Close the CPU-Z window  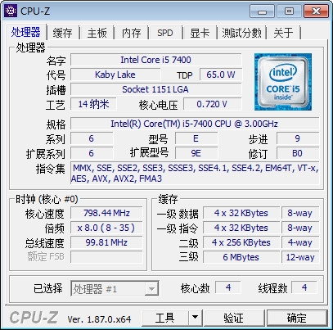click(x=316, y=11)
